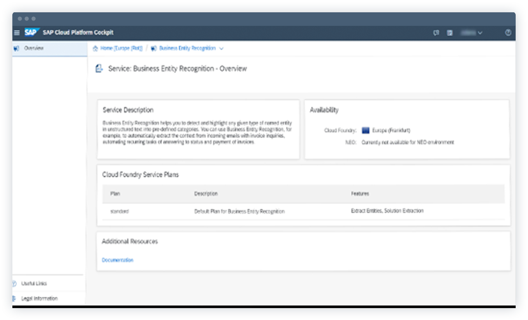Expand the breadcrumb dropdown chevron
This screenshot has height=320, width=528.
pos(221,48)
